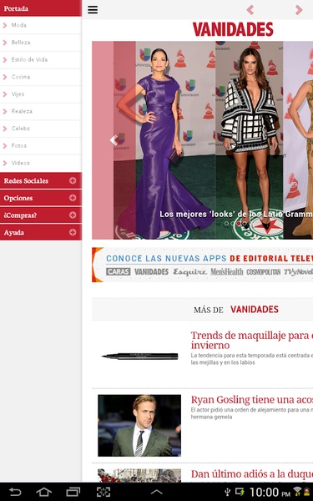
Task: Click the CARAS logo in banner
Action: click(x=119, y=271)
